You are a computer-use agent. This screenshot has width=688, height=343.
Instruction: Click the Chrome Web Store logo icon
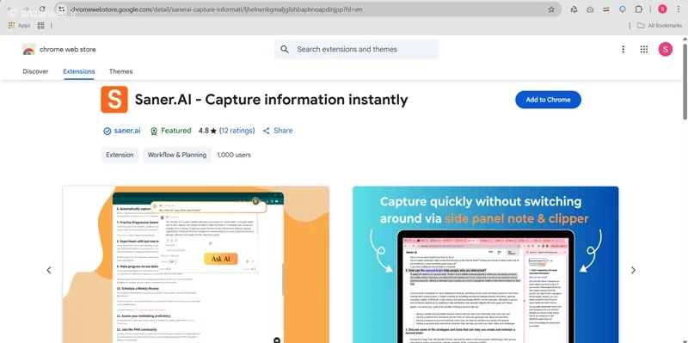[x=29, y=50]
